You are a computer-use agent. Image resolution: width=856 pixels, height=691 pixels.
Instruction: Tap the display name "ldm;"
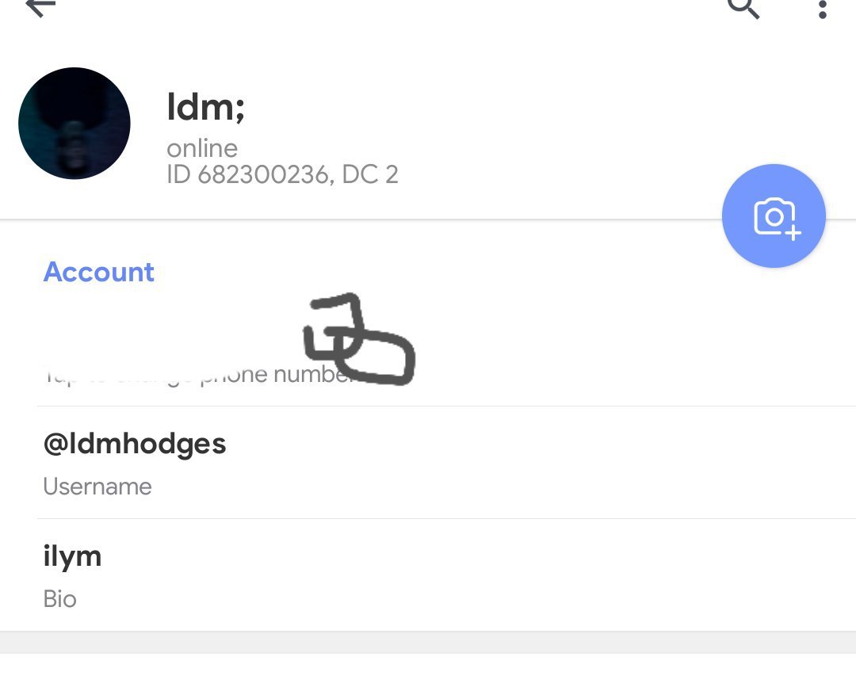click(205, 107)
